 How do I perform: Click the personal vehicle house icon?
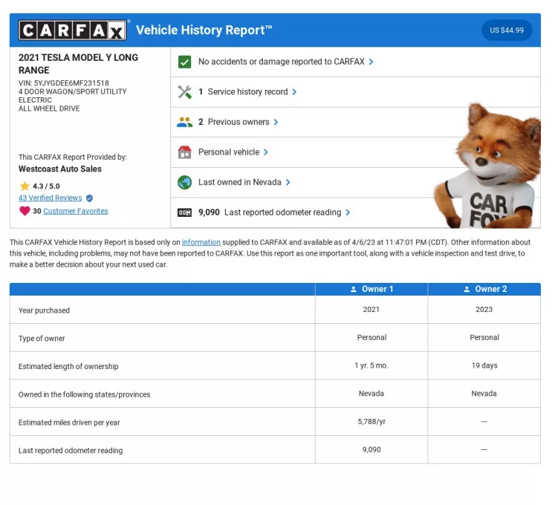185,152
